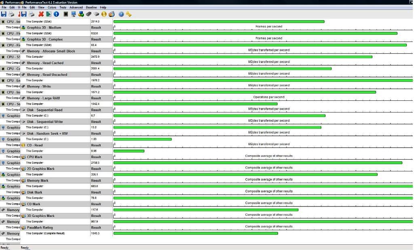414x250 pixels.
Task: Click the icon beside CPU Mark
Action: point(23,157)
